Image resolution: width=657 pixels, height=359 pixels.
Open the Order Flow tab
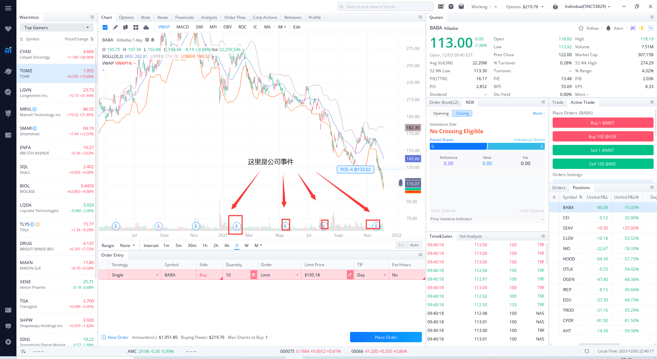click(235, 17)
